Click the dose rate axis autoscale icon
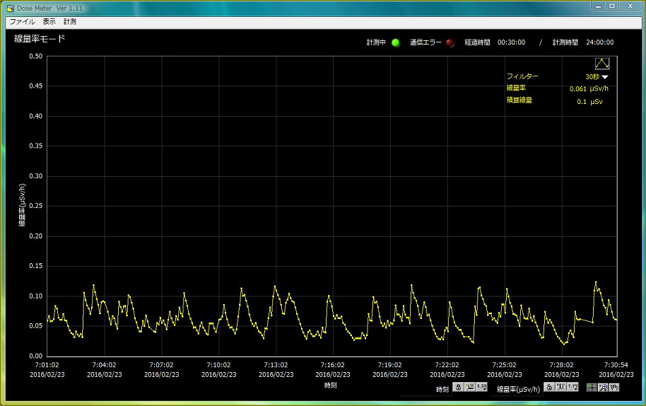The height and width of the screenshot is (406, 646). pyautogui.click(x=561, y=388)
